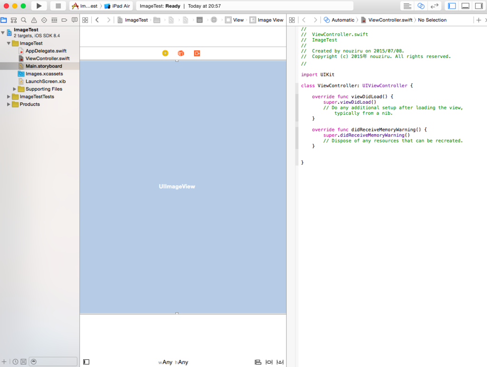The image size is (487, 367).
Task: Toggle the Debug area visibility
Action: click(x=465, y=6)
